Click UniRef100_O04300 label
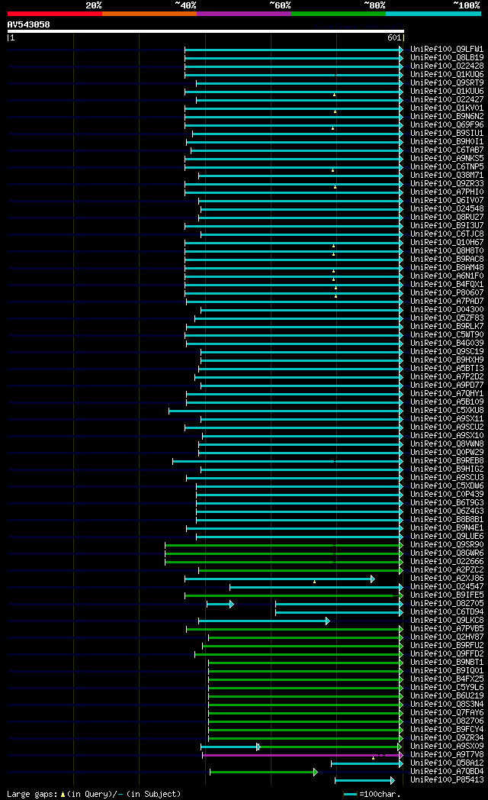 [x=447, y=310]
